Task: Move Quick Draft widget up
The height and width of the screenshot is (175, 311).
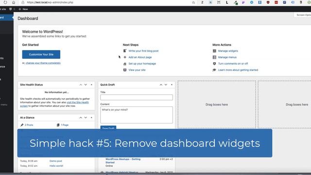Action: coord(161,85)
